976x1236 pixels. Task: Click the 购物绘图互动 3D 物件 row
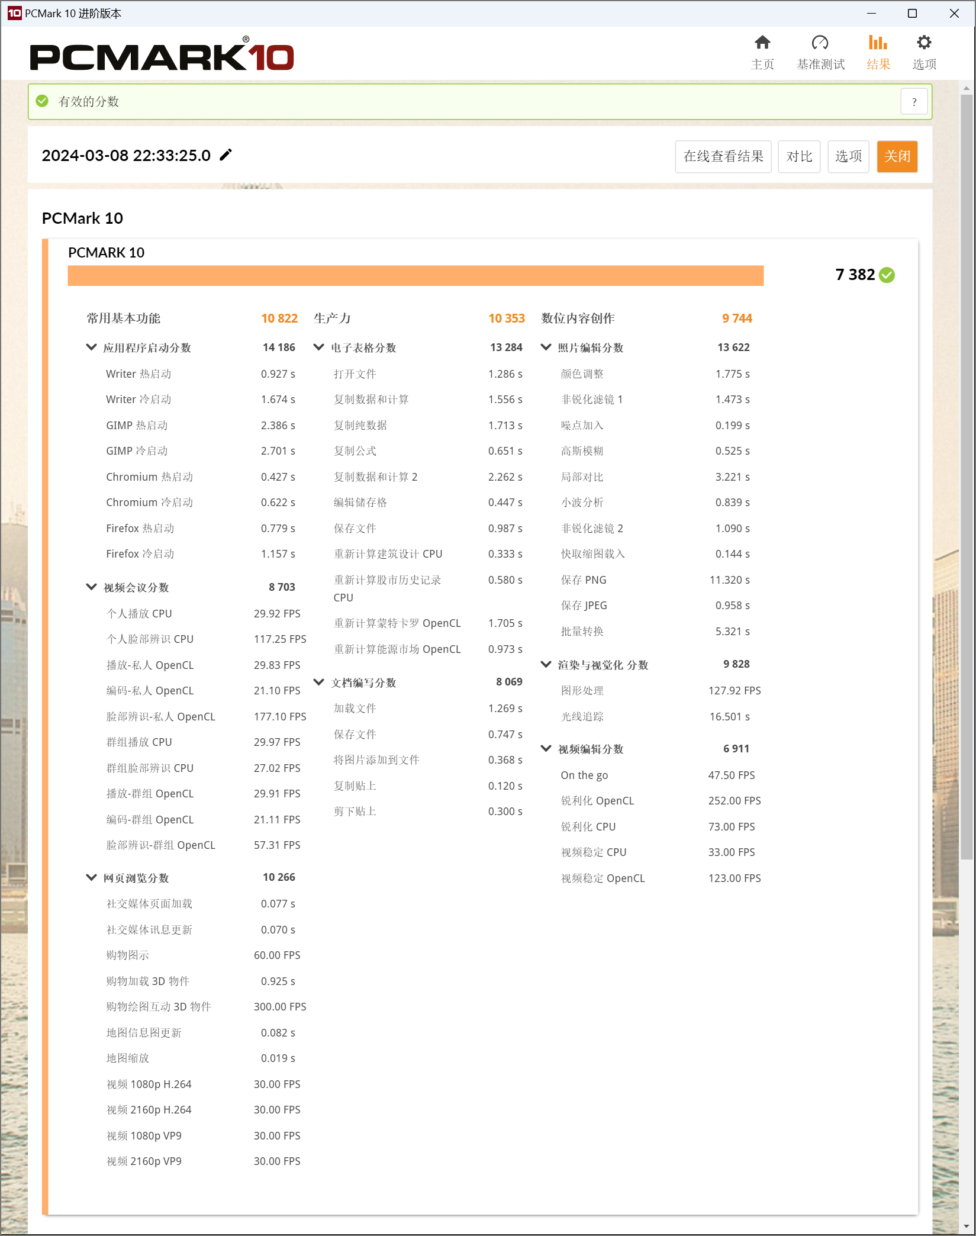(x=206, y=1007)
